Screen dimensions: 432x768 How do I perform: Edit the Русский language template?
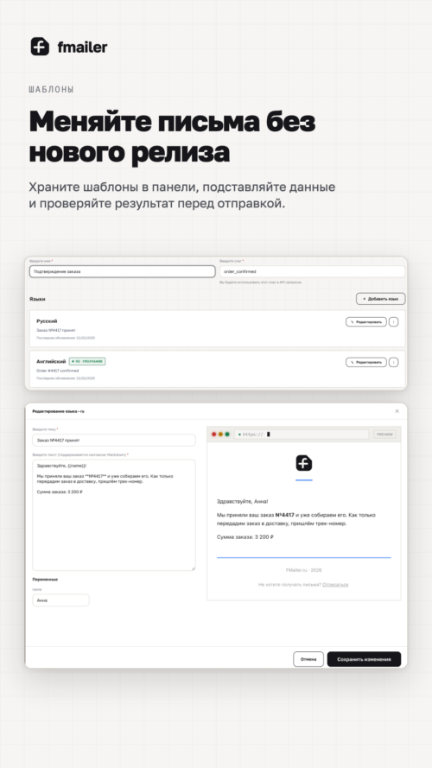365,321
